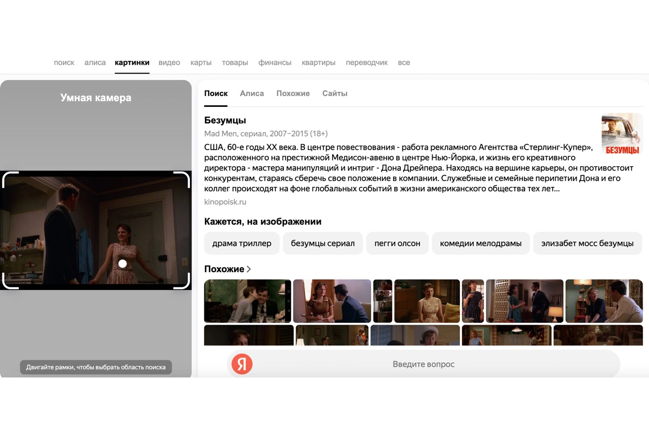Click the "драма триллер" suggestion chip
This screenshot has height=432, width=649.
[x=242, y=243]
